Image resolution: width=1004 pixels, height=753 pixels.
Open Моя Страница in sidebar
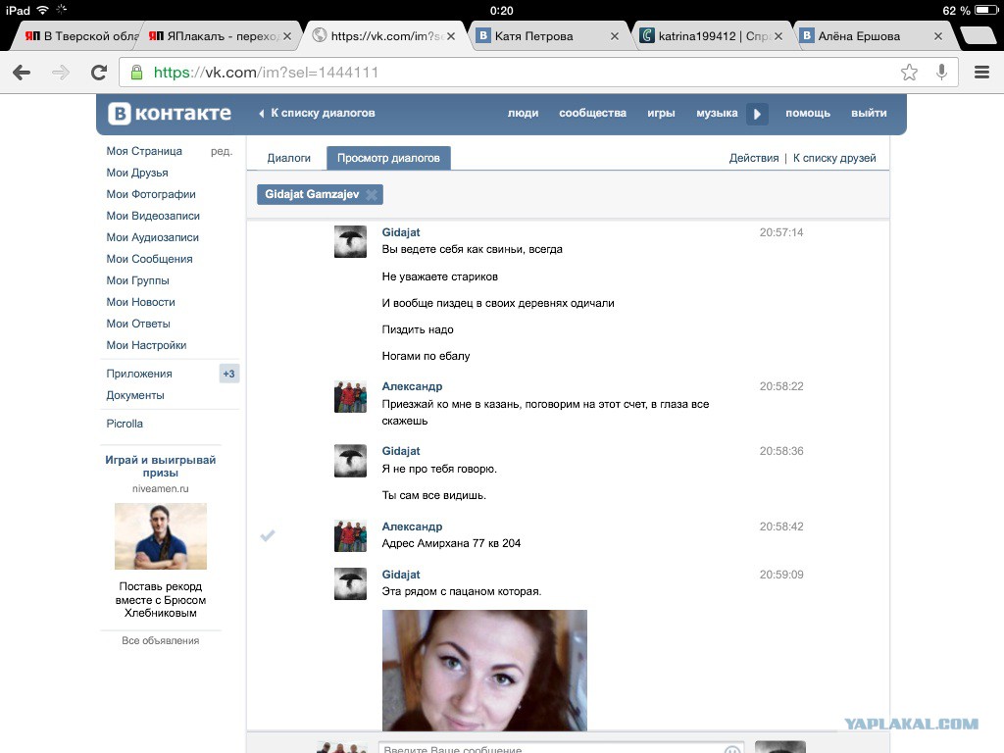click(x=144, y=151)
